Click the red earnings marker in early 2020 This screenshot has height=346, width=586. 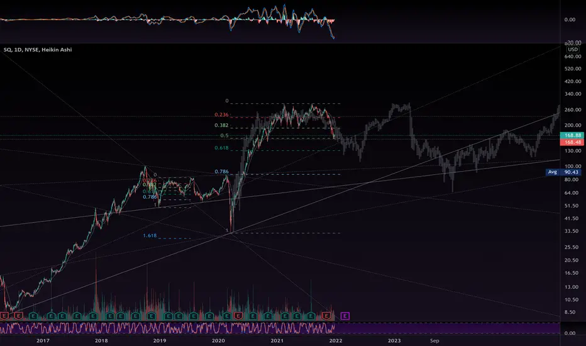238,316
